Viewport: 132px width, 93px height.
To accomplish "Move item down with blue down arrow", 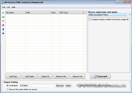I will (x=3, y=33).
